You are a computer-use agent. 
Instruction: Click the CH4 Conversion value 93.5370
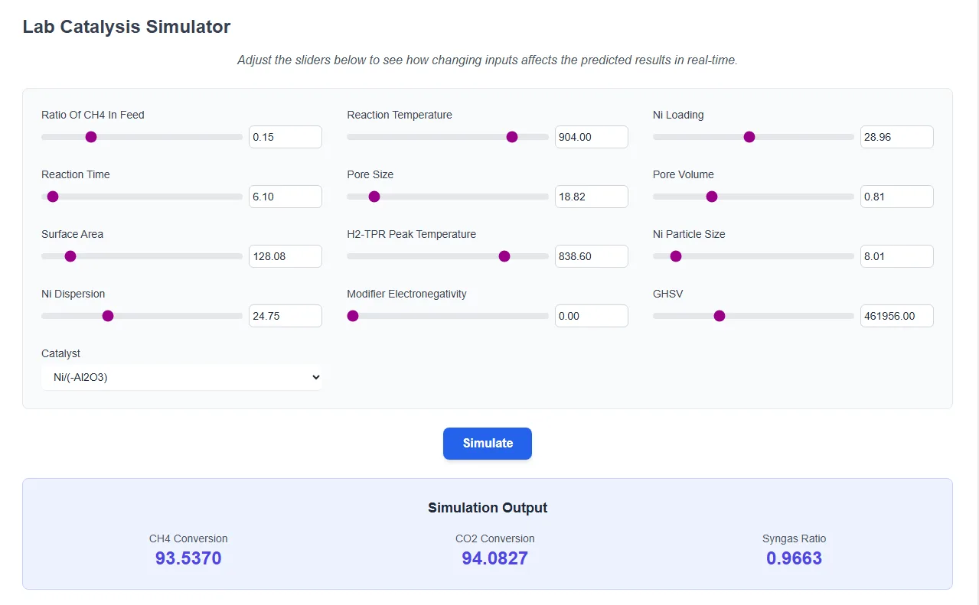coord(188,558)
